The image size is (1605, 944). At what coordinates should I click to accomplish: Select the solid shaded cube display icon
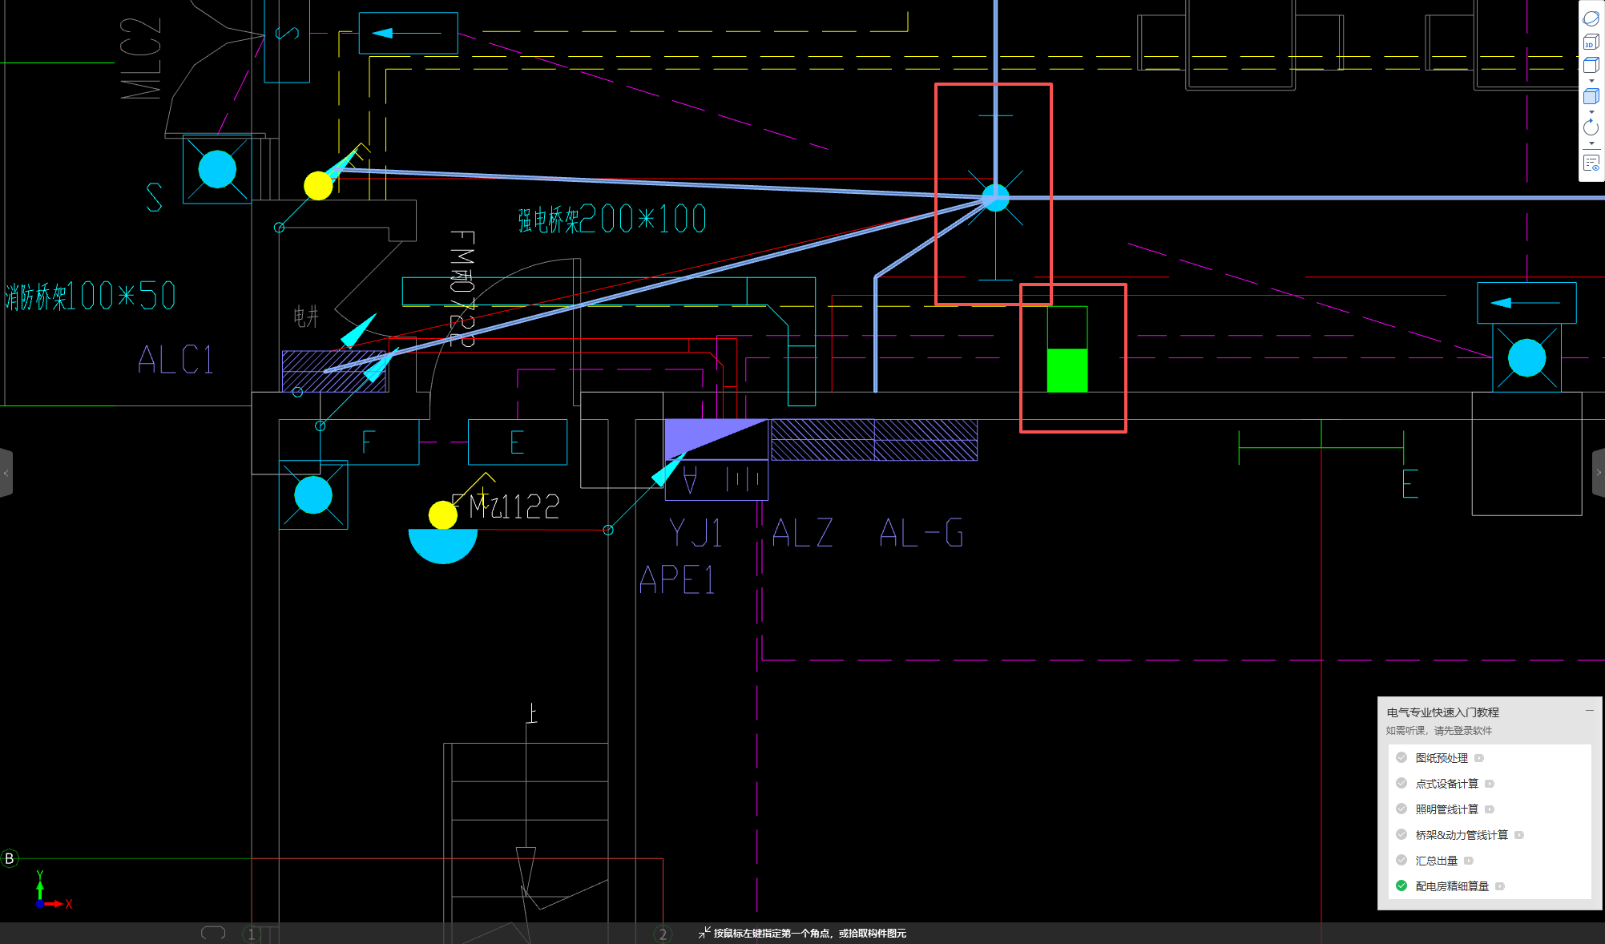tap(1591, 96)
